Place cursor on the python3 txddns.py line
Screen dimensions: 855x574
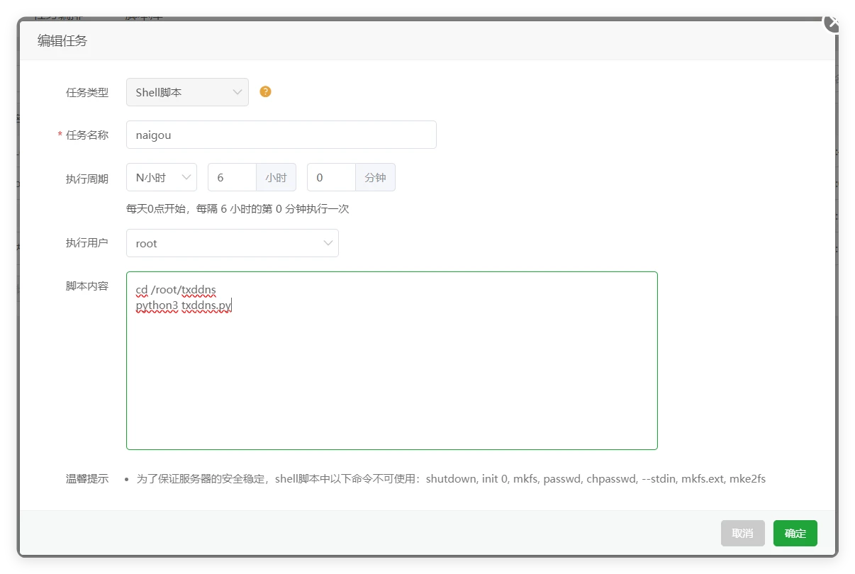(x=184, y=305)
